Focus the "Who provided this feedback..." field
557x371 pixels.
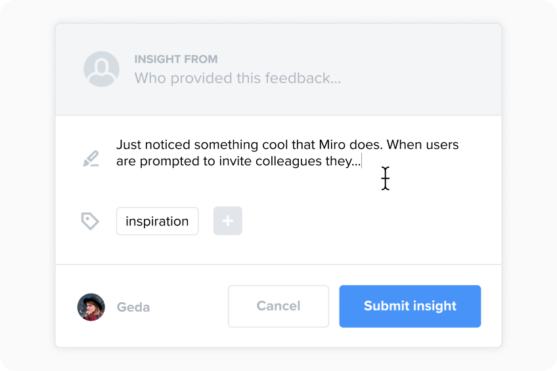point(238,78)
